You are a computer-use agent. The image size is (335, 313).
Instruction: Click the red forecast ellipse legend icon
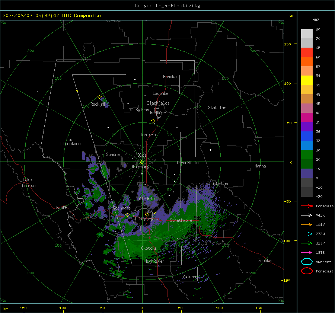(307, 271)
